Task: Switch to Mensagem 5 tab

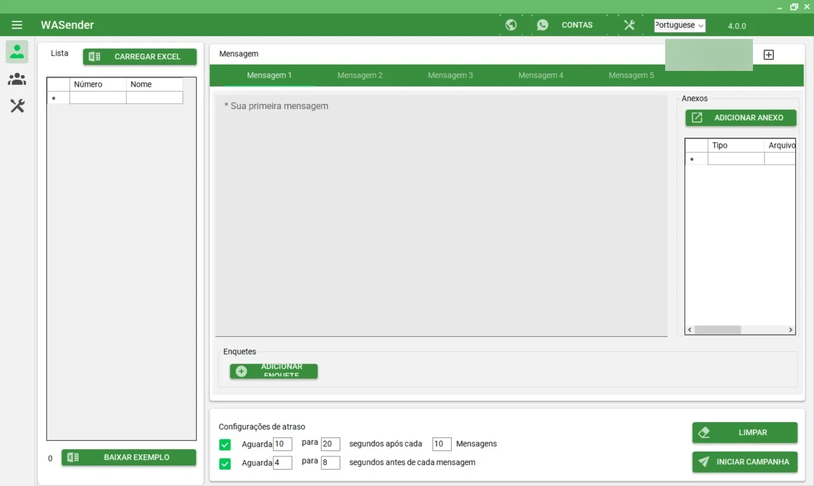Action: point(631,76)
